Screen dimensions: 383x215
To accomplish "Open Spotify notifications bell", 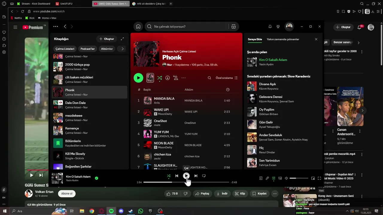I will pyautogui.click(x=270, y=27).
